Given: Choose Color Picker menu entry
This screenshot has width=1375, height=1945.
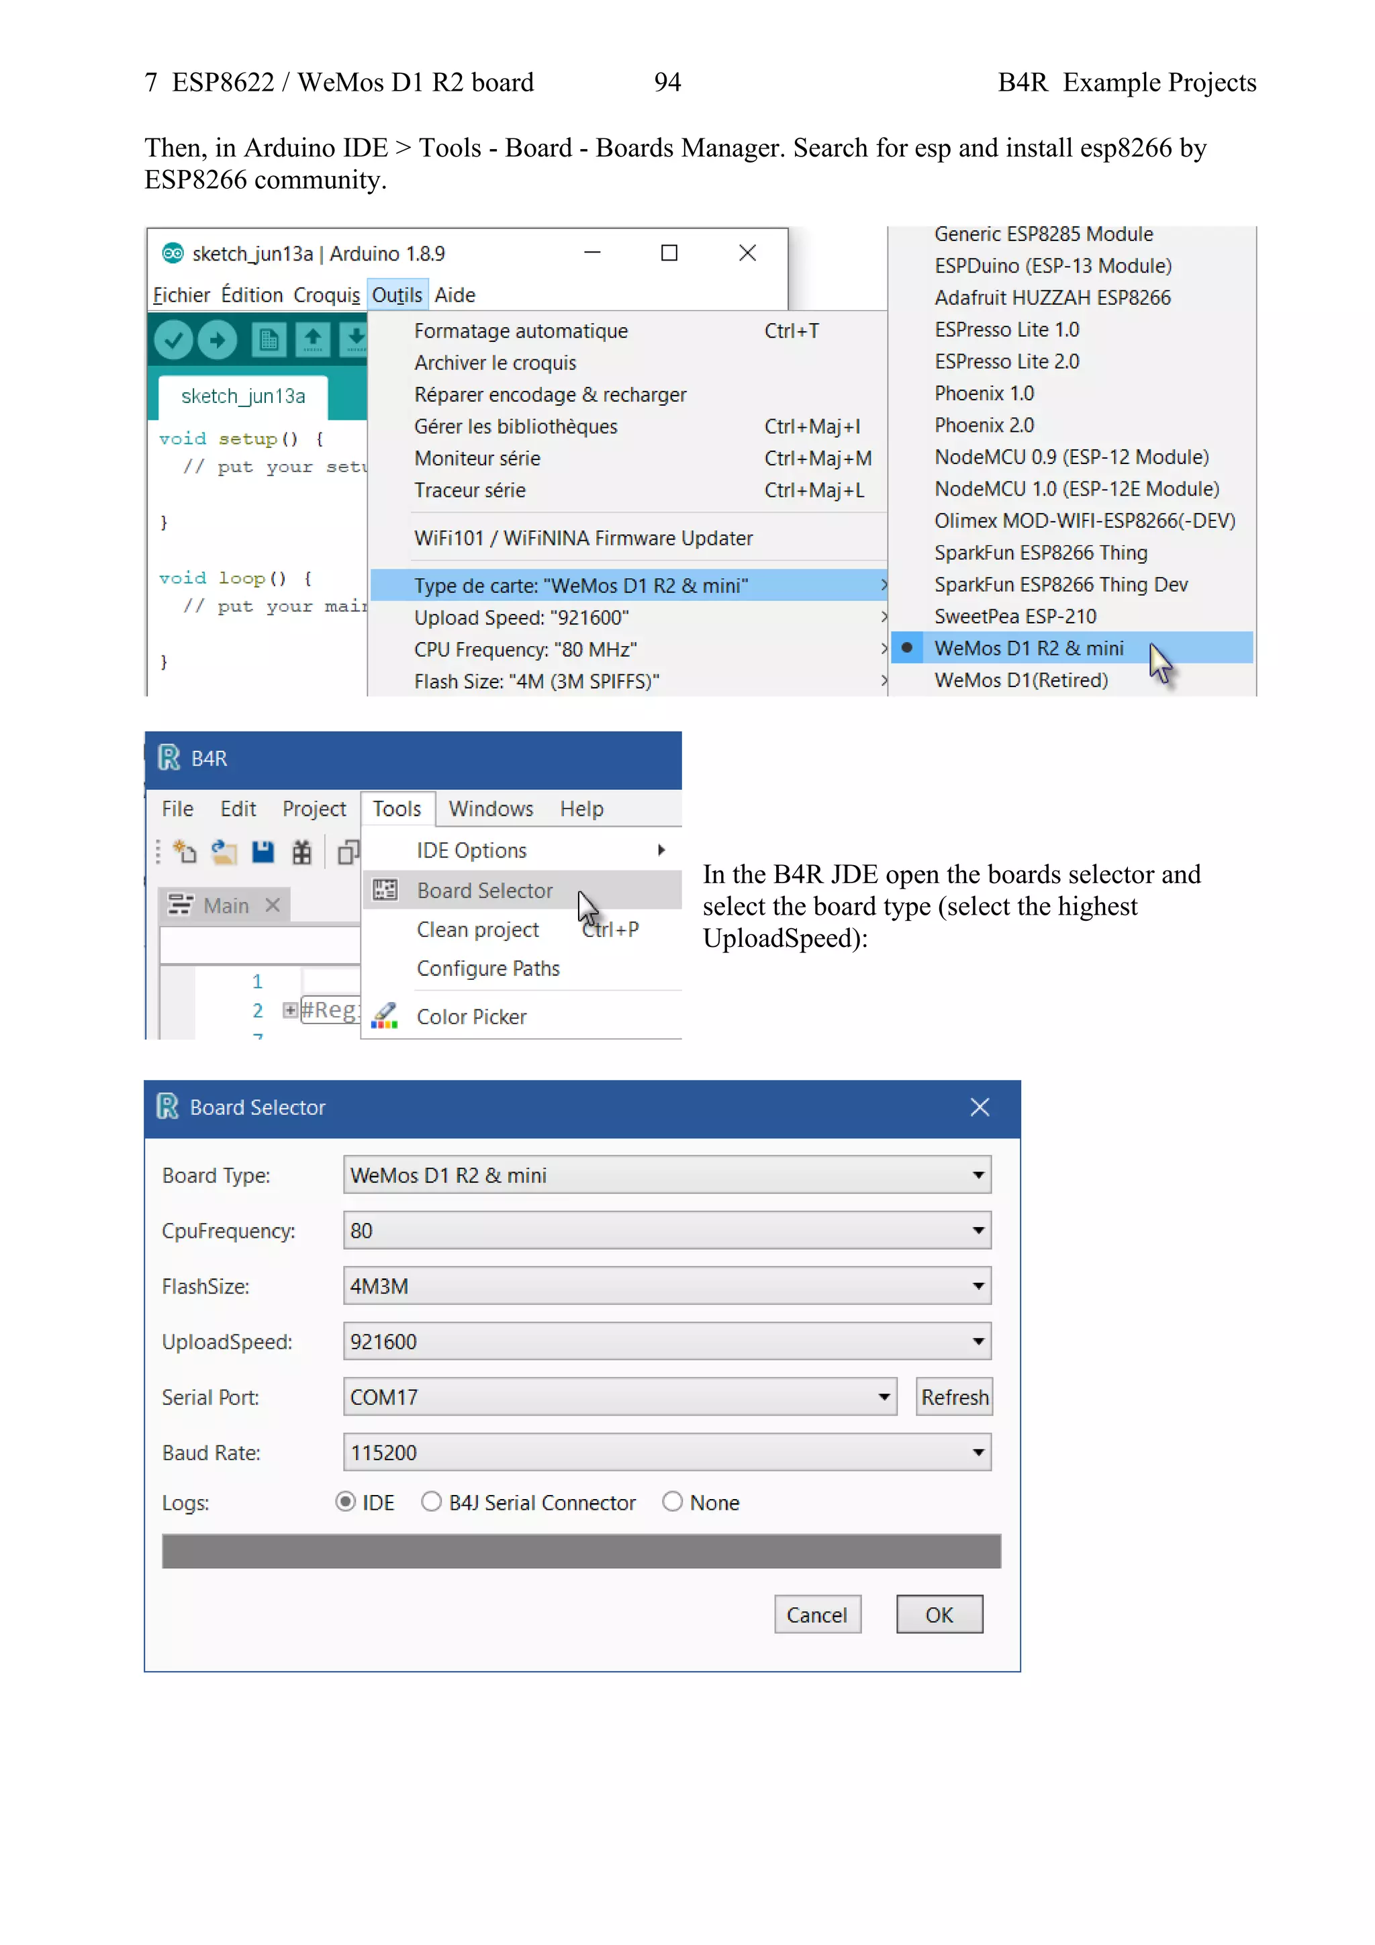Looking at the screenshot, I should 522,1015.
